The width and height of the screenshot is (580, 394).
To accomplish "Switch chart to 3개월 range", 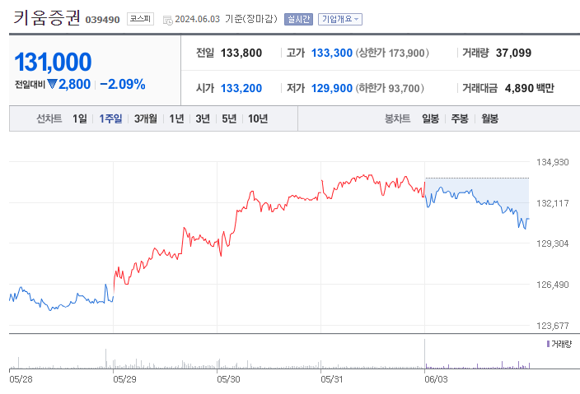I will [x=145, y=118].
